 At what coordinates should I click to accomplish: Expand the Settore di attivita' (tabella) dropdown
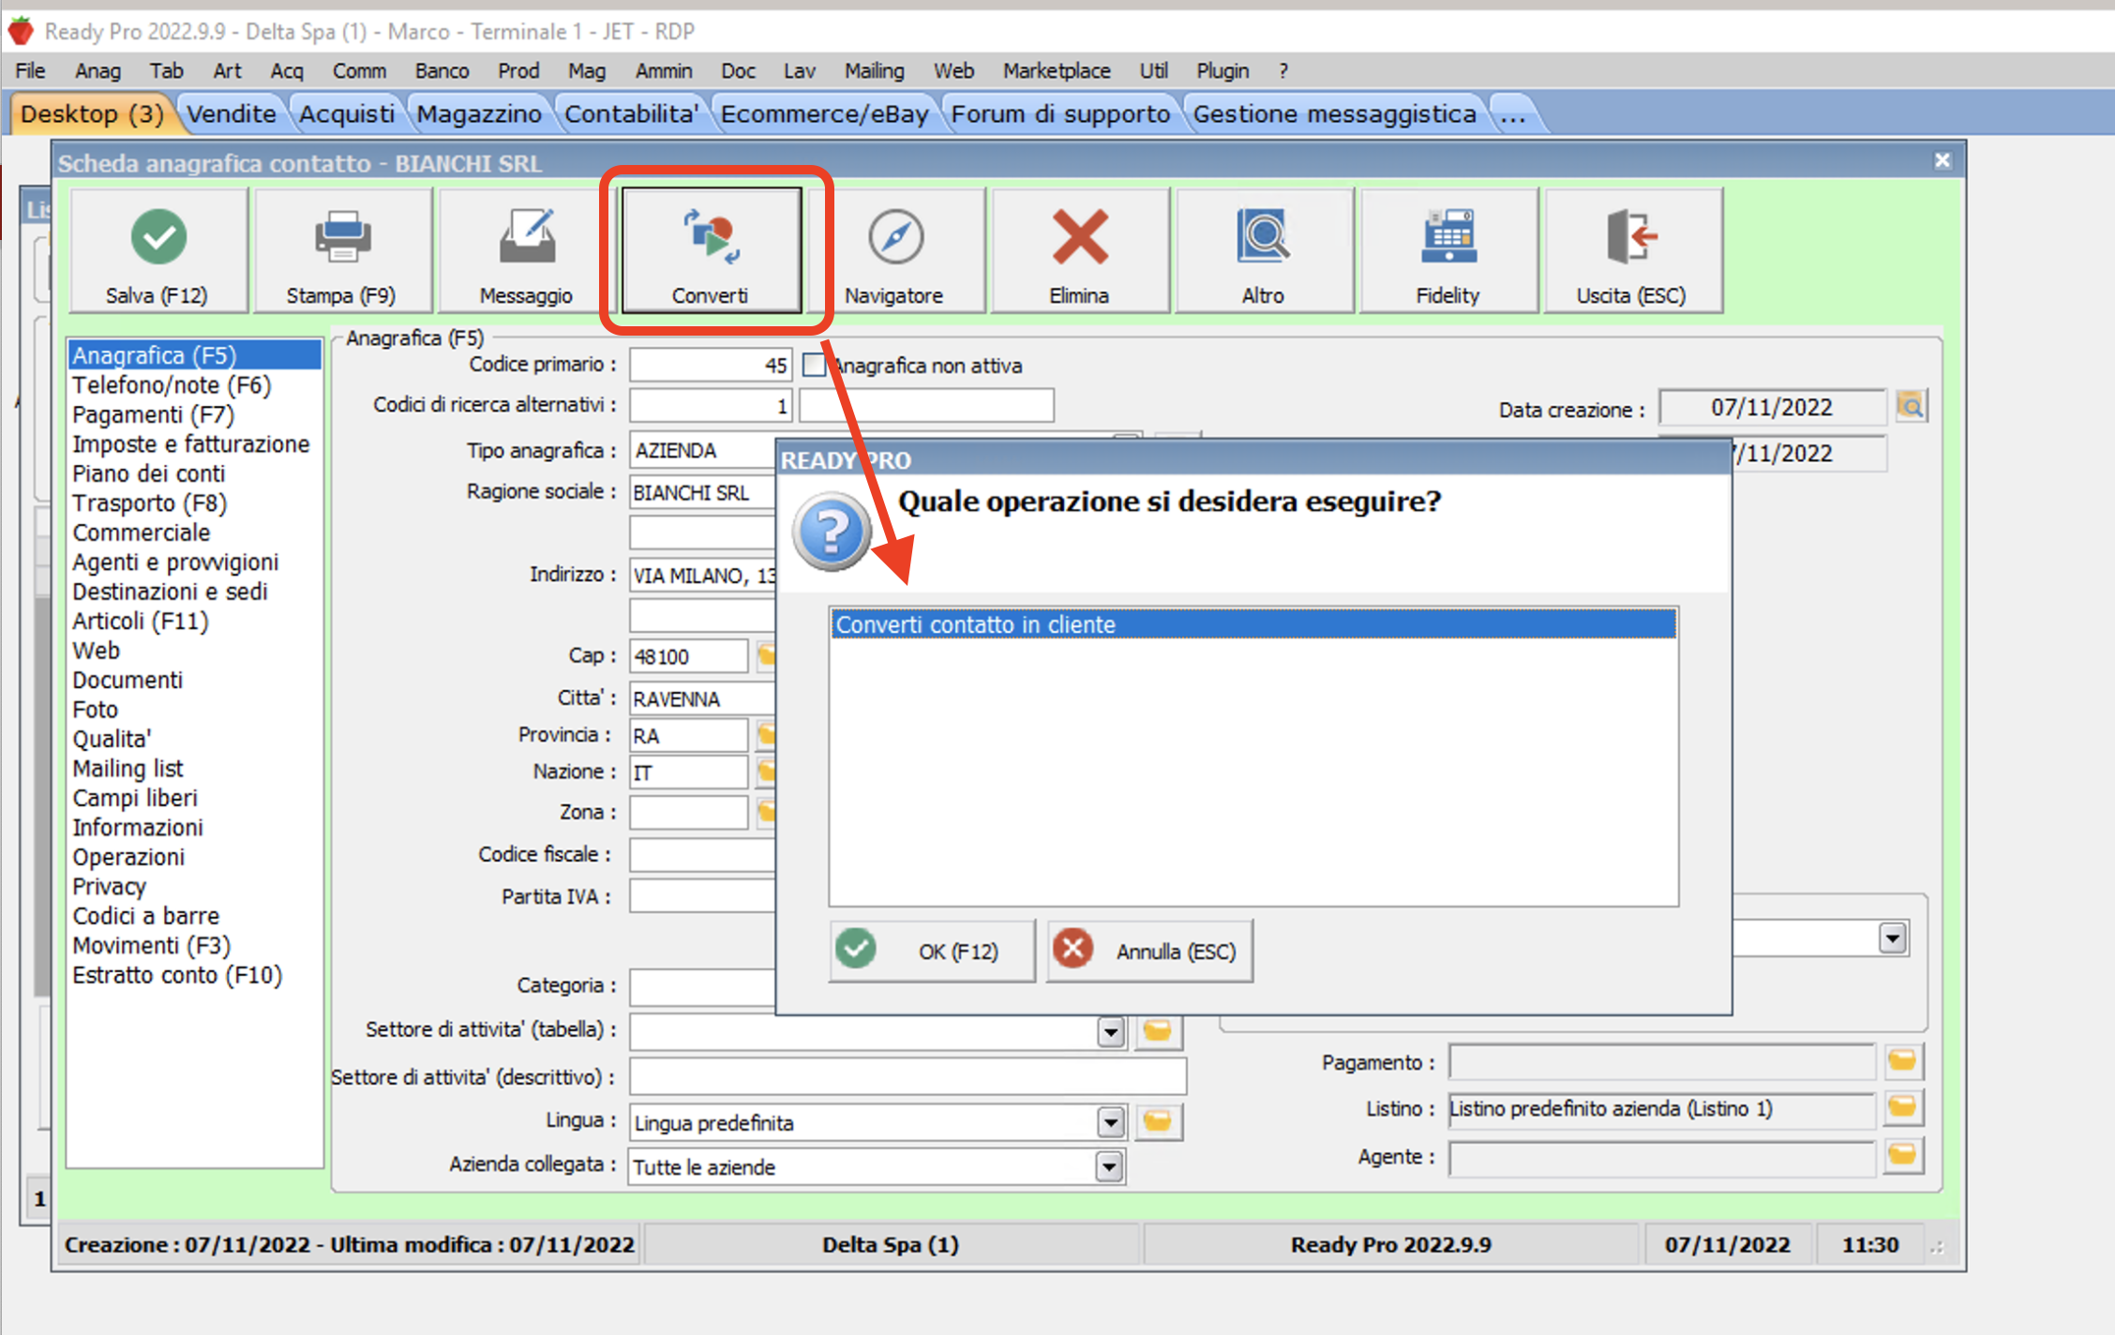(1110, 1032)
